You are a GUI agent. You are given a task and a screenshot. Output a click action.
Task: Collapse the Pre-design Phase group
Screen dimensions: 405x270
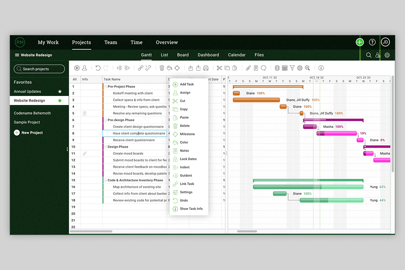(105, 120)
